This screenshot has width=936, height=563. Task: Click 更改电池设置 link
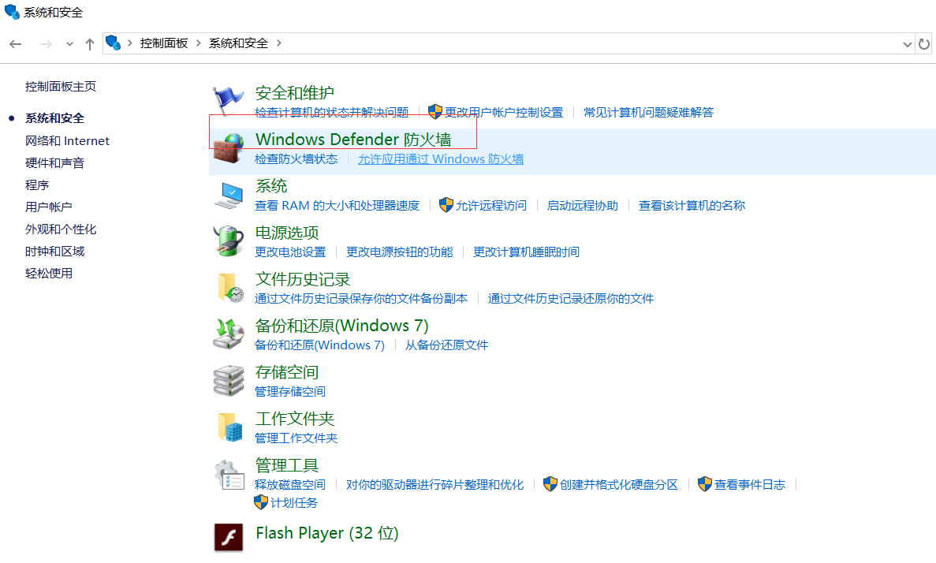290,252
